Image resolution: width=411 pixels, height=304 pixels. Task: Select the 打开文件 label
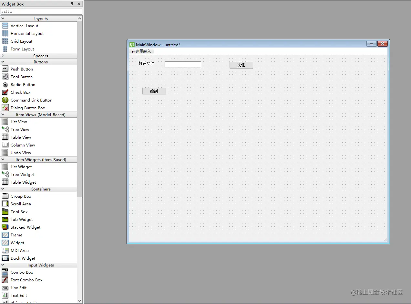coord(147,64)
